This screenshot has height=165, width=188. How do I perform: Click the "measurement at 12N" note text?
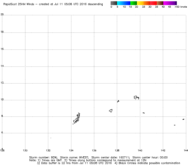132,160
